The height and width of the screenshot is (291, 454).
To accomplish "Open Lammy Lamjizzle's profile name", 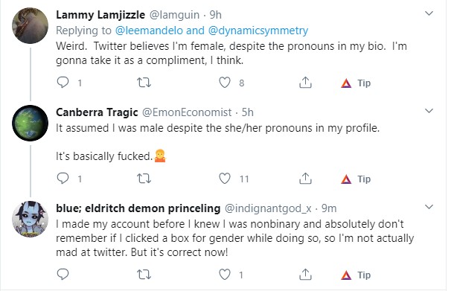I will pyautogui.click(x=100, y=15).
